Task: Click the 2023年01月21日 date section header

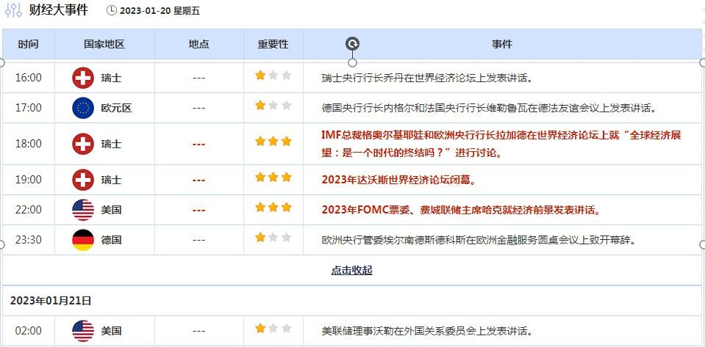Action: [x=51, y=301]
